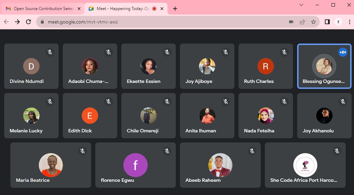This screenshot has height=195, width=354.
Task: Go back to the previous page
Action: [6, 22]
